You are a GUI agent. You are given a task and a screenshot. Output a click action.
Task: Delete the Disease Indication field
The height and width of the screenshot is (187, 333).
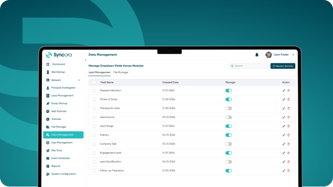(x=289, y=90)
